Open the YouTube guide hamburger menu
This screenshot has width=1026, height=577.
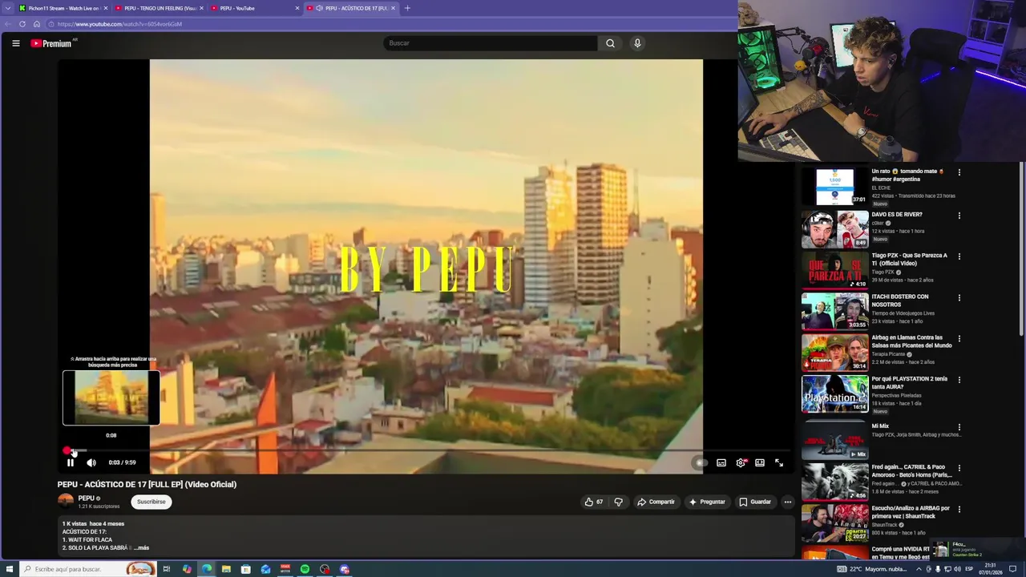[15, 43]
